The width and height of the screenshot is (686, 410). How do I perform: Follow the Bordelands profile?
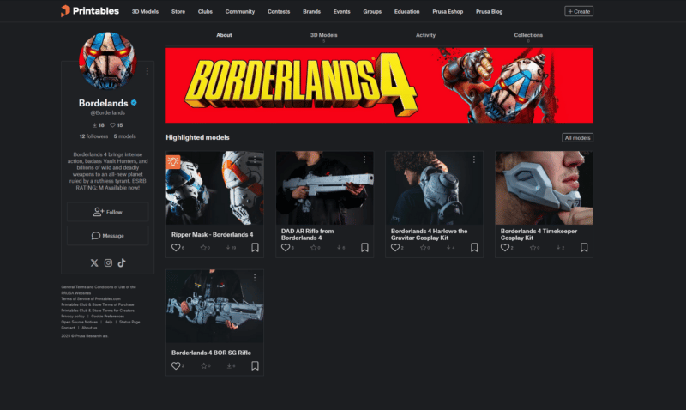point(108,212)
